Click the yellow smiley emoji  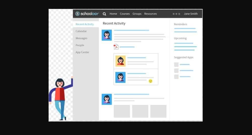[x=150, y=81]
